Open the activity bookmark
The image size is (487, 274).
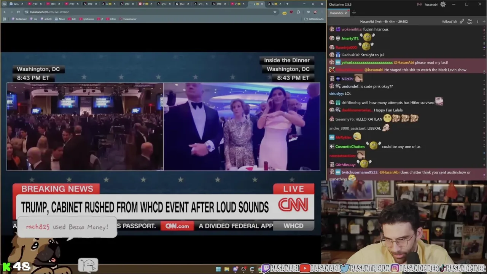point(46,19)
